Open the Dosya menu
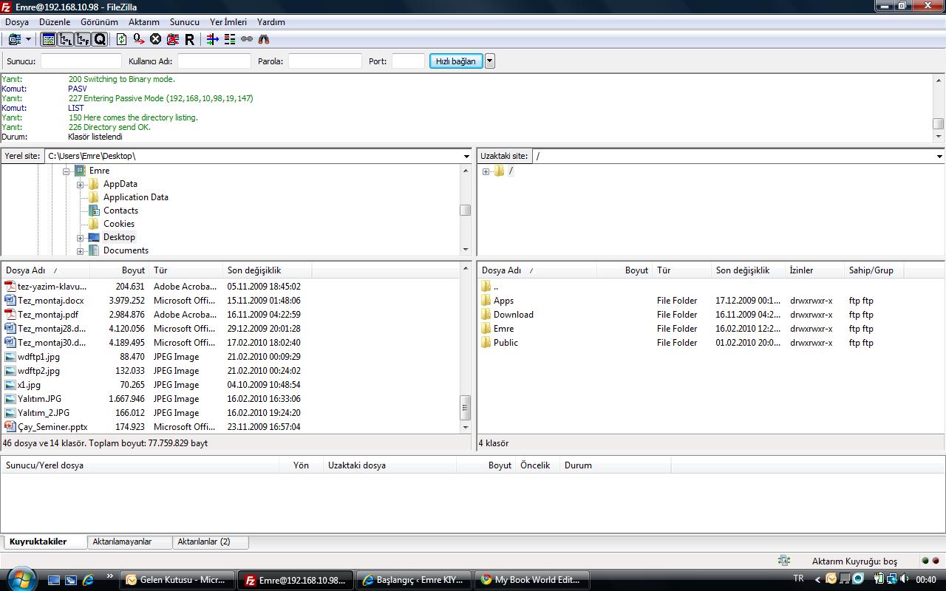Viewport: 946px width, 591px height. 17,22
